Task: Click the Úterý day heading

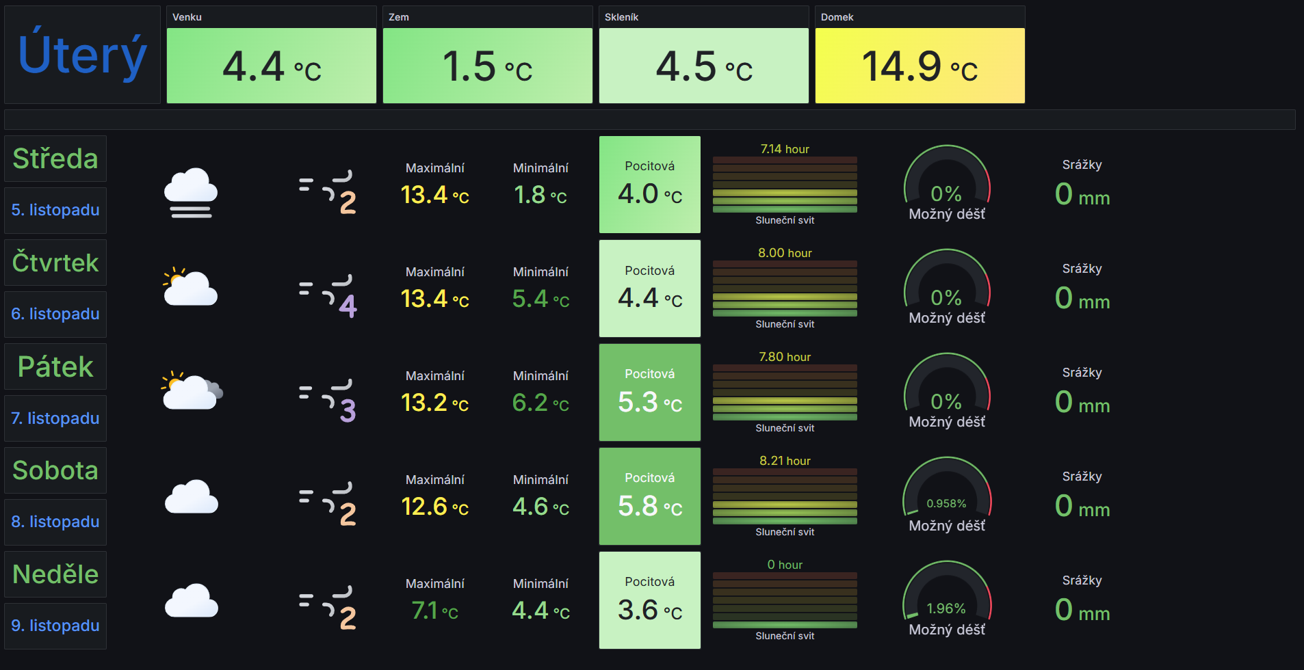Action: click(x=83, y=55)
